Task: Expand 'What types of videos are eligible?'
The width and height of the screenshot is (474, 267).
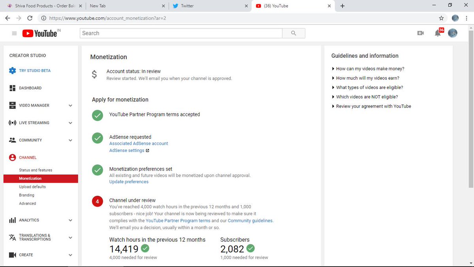Action: 367,87
